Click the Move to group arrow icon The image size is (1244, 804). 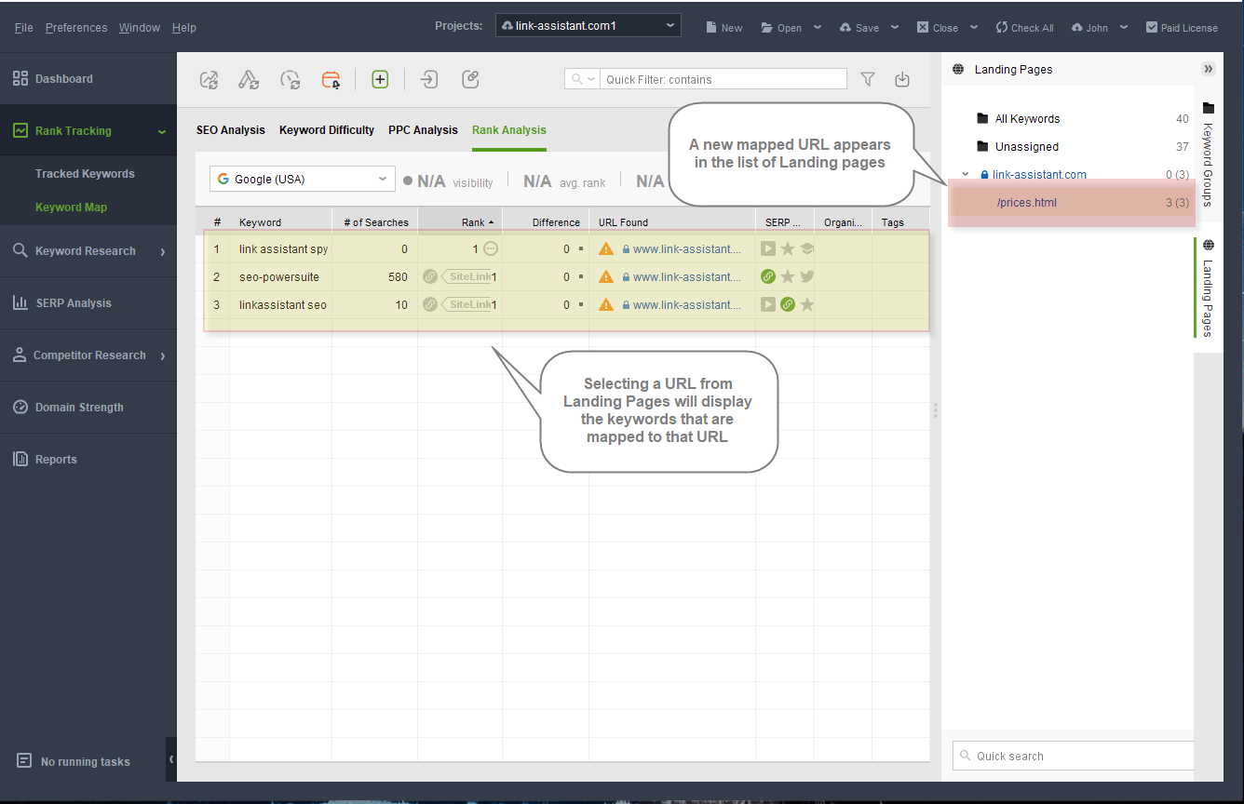pyautogui.click(x=429, y=80)
